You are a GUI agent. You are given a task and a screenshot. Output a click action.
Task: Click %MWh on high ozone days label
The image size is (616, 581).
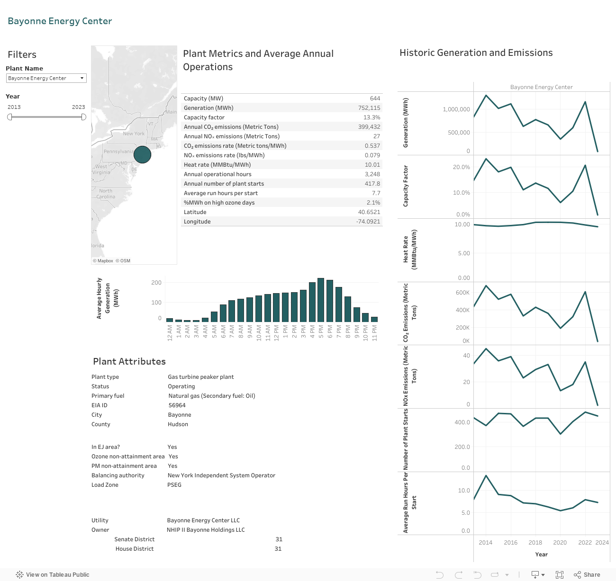point(219,203)
